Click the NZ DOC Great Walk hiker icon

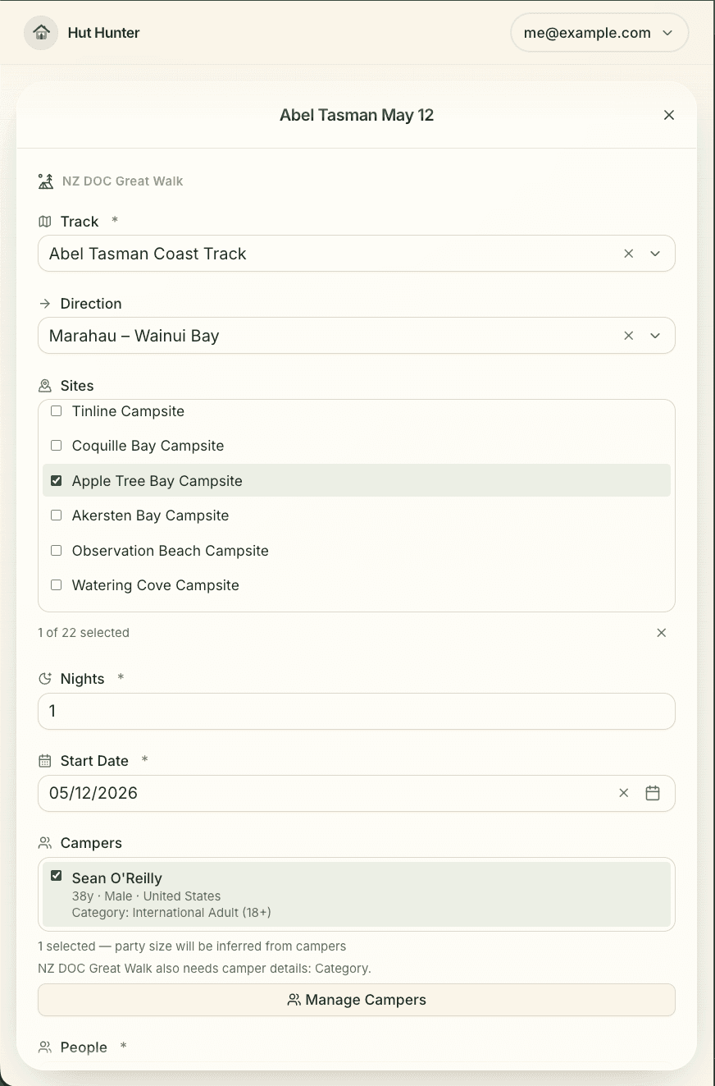[x=46, y=181]
